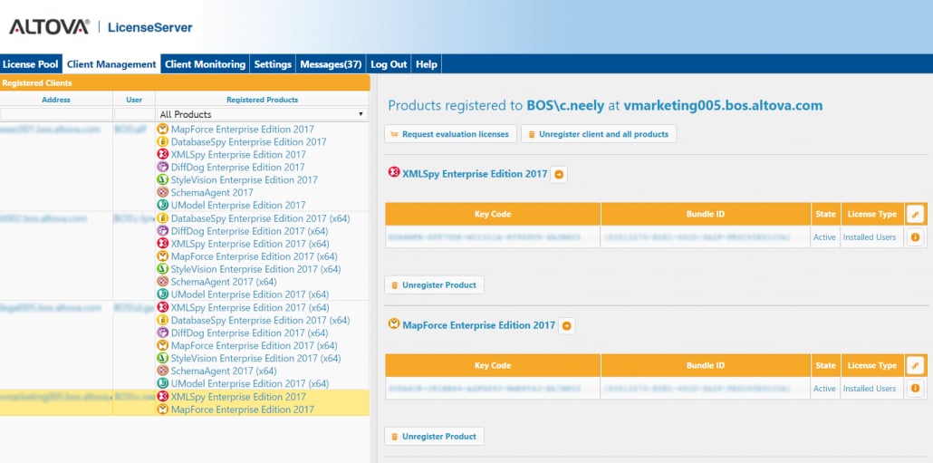Click the Address column header
933x463 pixels.
[x=56, y=100]
